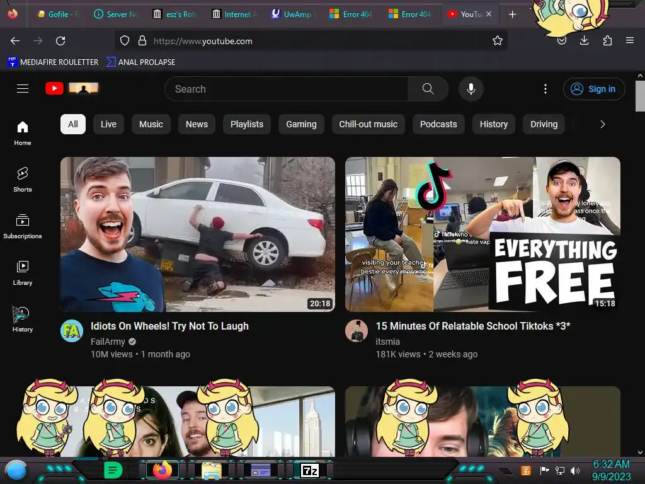Select the Music filter chip
Image resolution: width=645 pixels, height=484 pixels.
(151, 124)
